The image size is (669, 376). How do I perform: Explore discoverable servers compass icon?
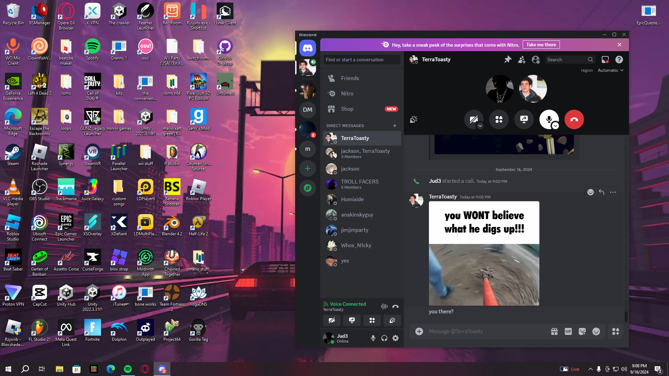coord(307,188)
